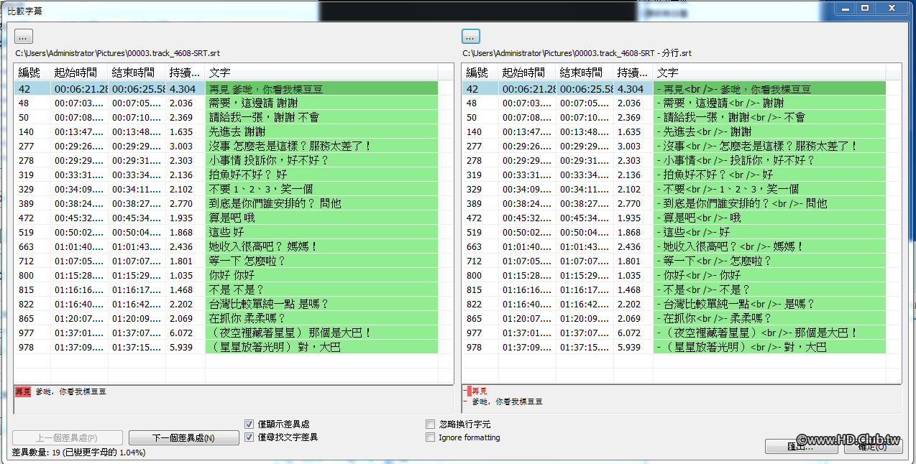Uncheck the 僅尋找文字差異 option

[x=248, y=437]
